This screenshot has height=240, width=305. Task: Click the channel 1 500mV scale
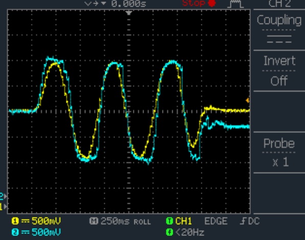click(x=46, y=221)
